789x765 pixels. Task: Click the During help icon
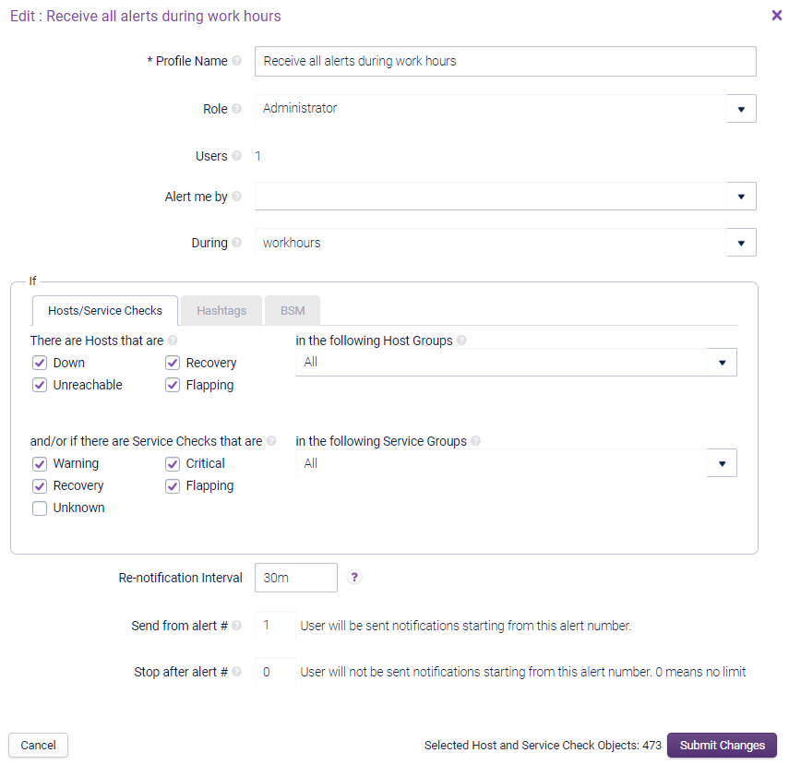coord(236,243)
